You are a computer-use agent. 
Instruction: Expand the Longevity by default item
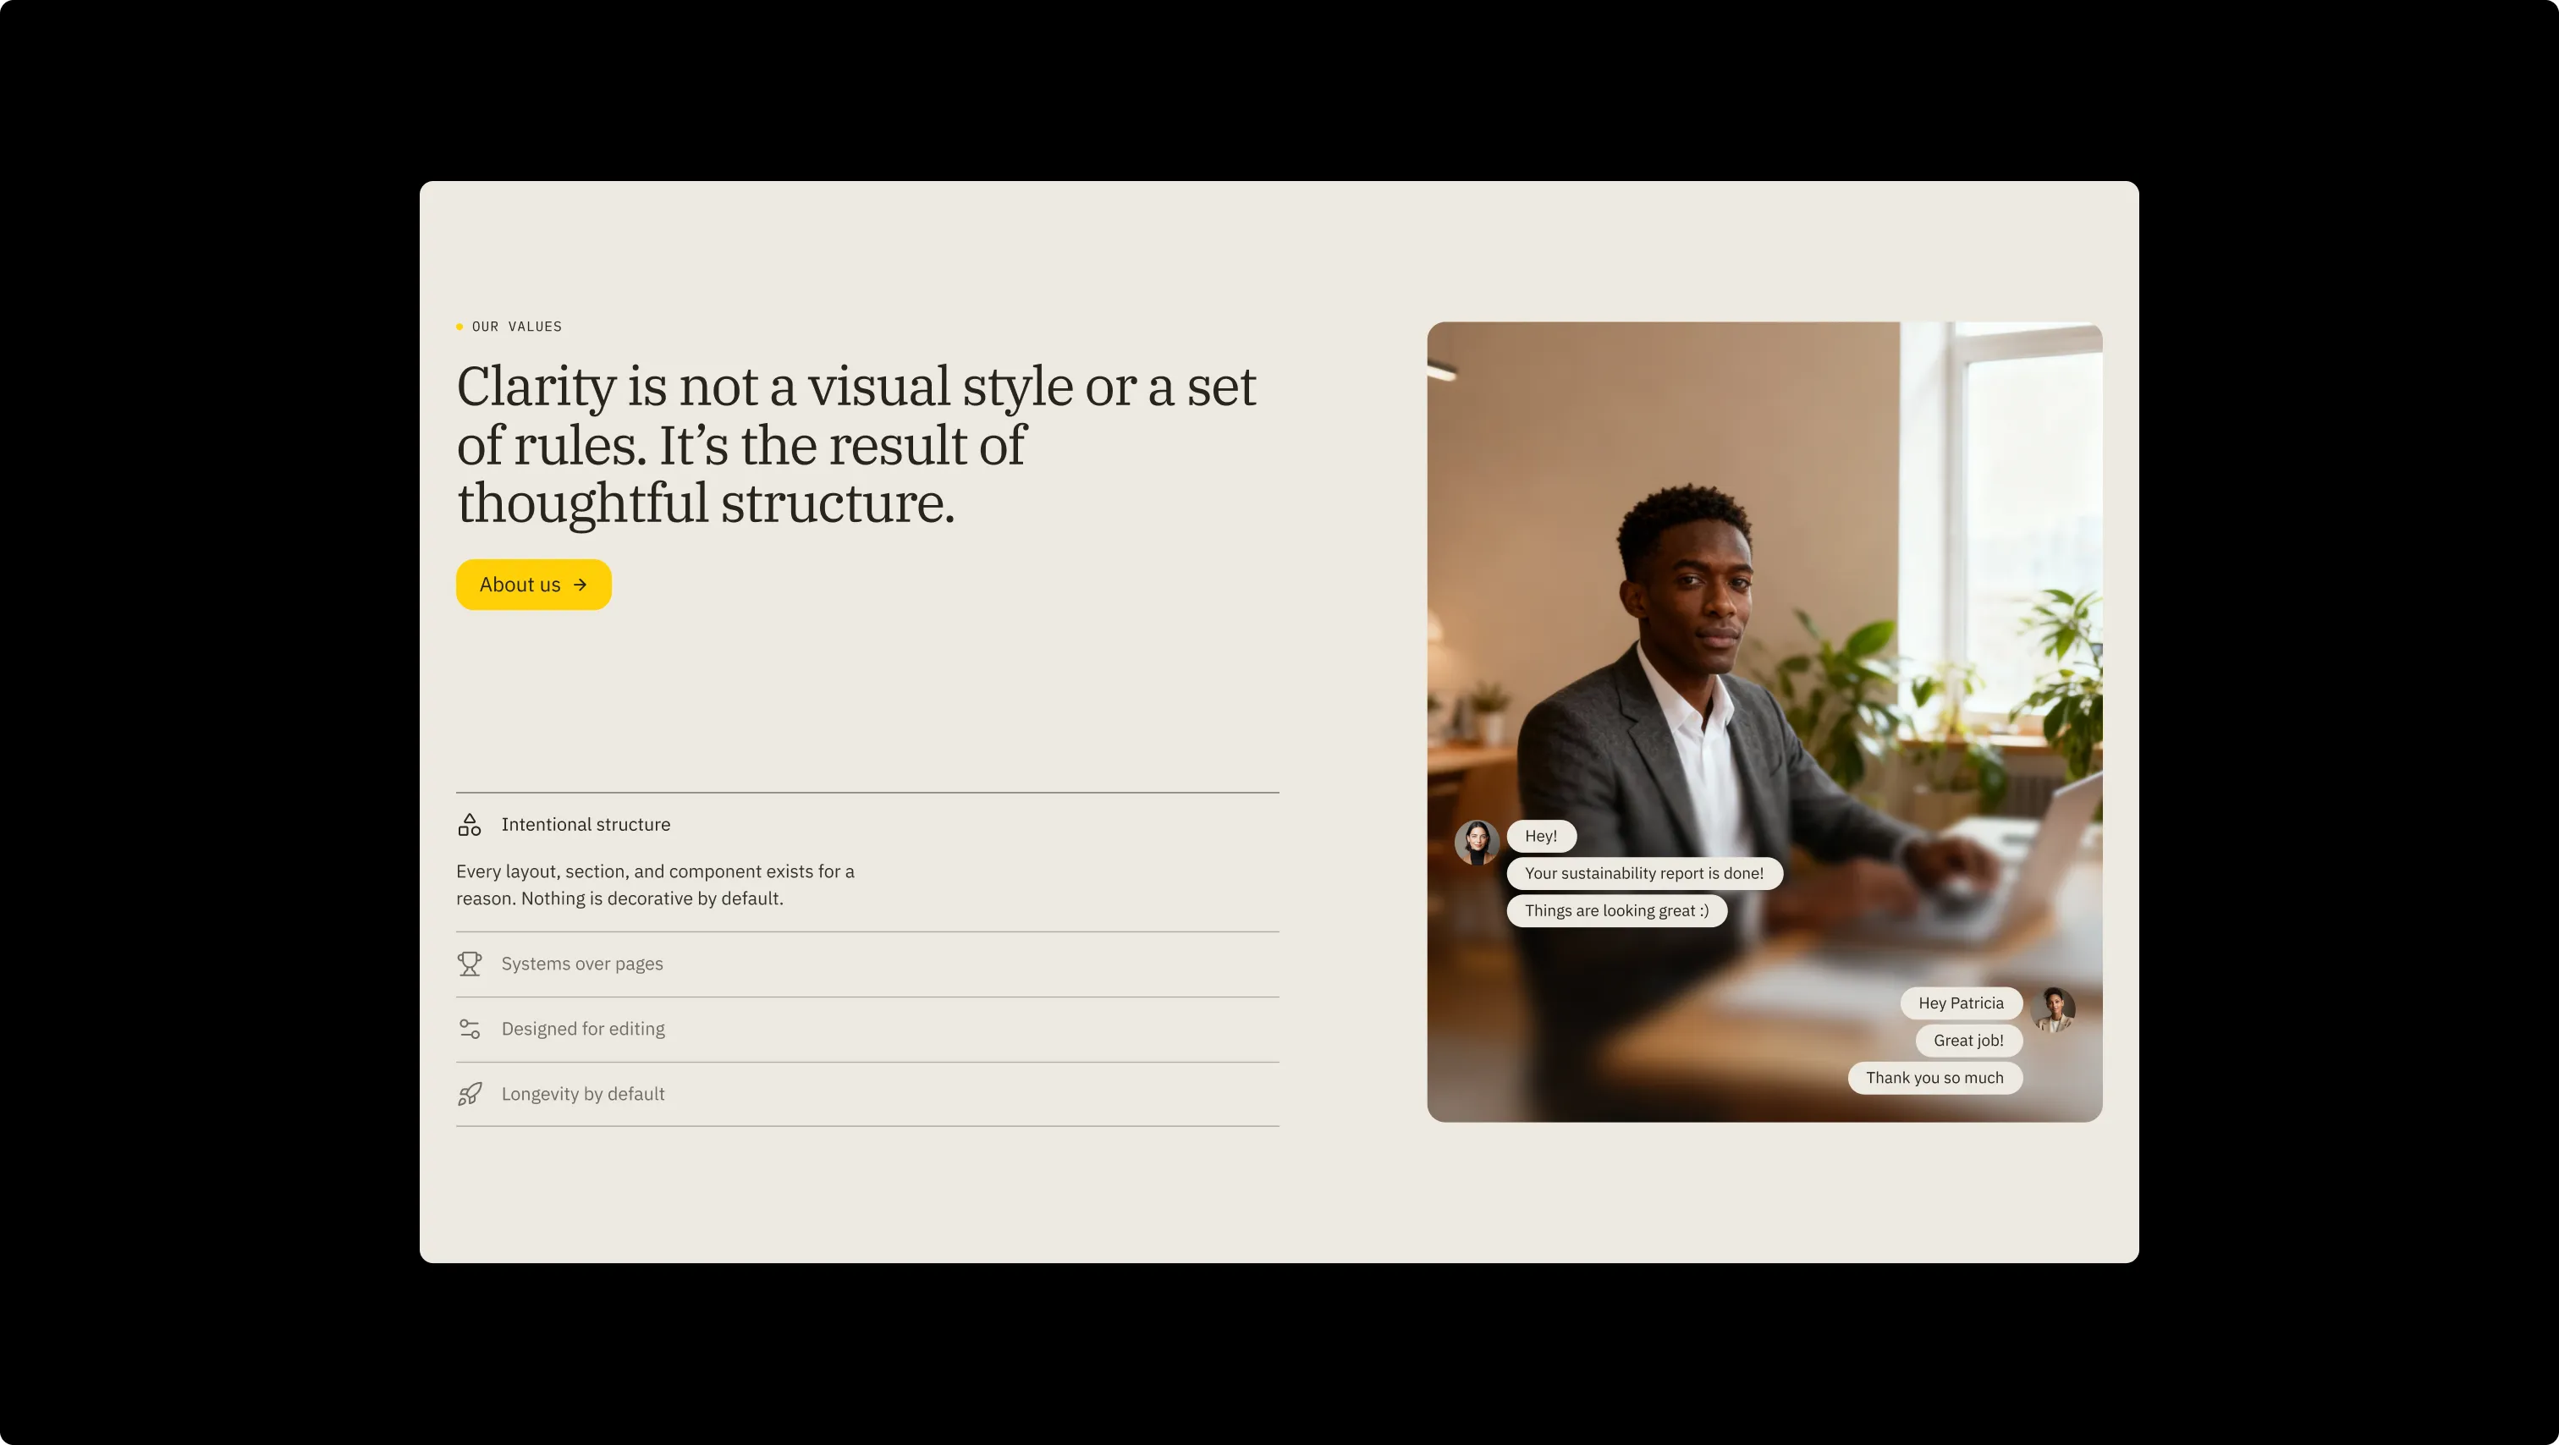point(867,1093)
